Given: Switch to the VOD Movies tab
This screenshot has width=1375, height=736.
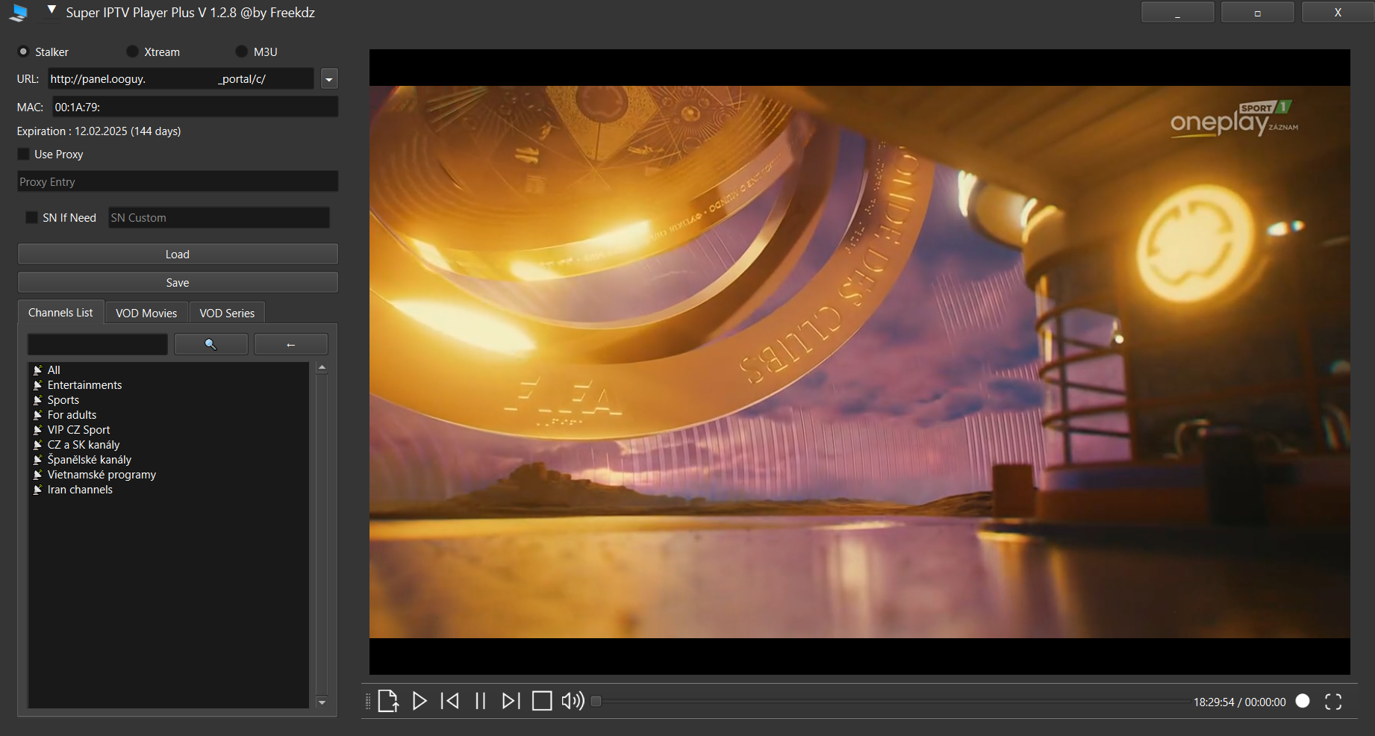Looking at the screenshot, I should tap(146, 313).
